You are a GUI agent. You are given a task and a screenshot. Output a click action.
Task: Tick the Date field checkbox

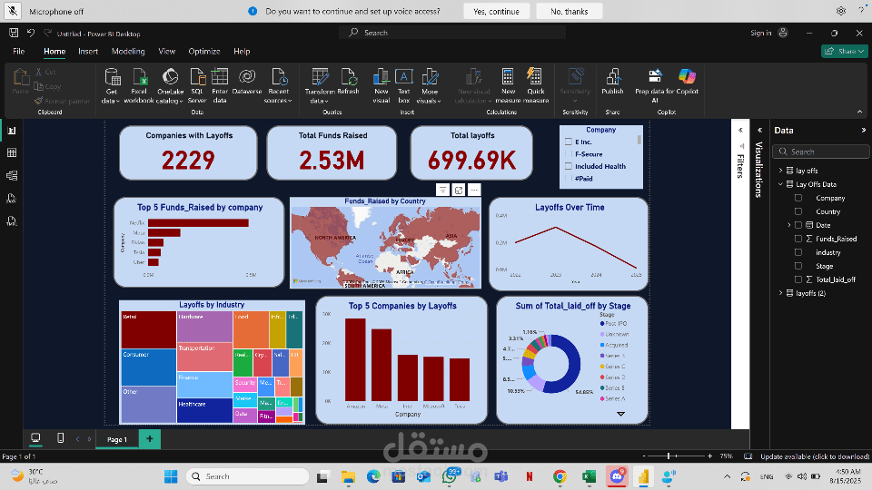(798, 225)
